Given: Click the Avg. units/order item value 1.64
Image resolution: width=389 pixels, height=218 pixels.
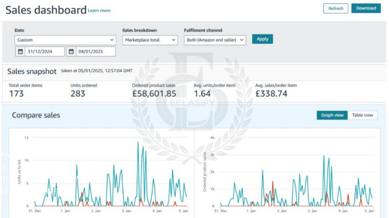Looking at the screenshot, I should [202, 93].
